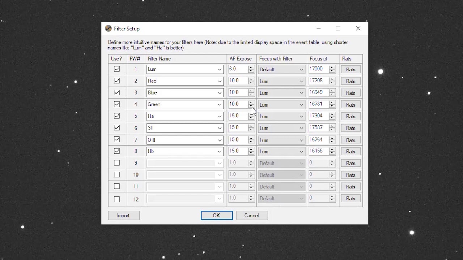
Task: Click the Flats button for Blue filter
Action: pyautogui.click(x=351, y=93)
